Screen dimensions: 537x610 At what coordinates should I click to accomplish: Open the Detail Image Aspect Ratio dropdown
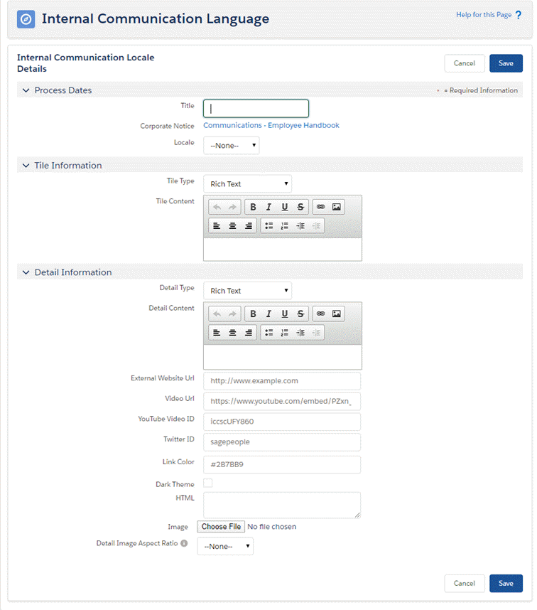pos(225,546)
